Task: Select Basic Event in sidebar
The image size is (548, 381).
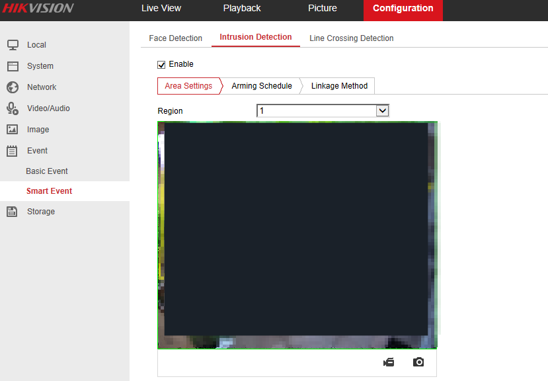Action: click(47, 171)
